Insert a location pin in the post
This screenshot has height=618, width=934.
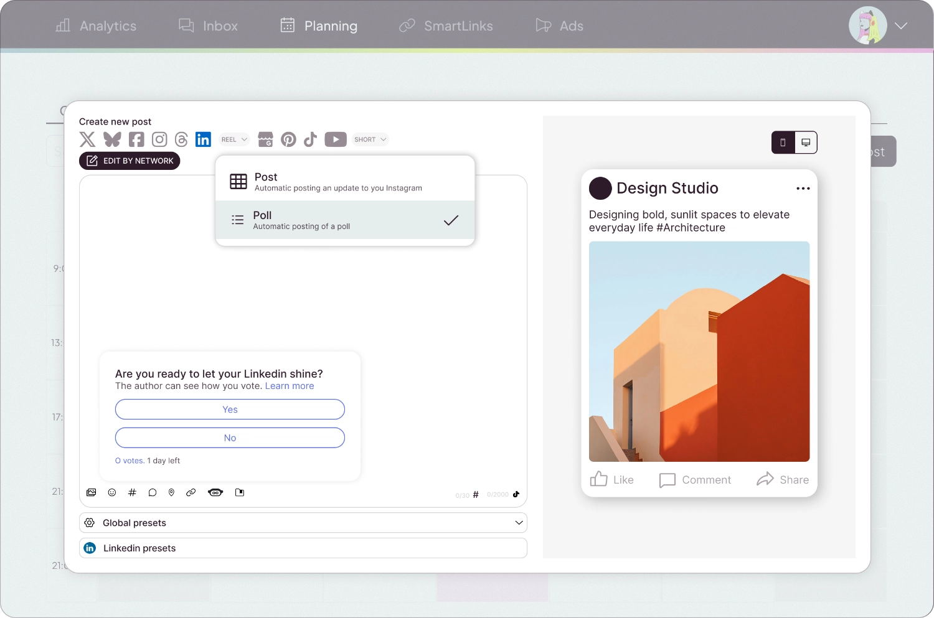click(x=171, y=492)
